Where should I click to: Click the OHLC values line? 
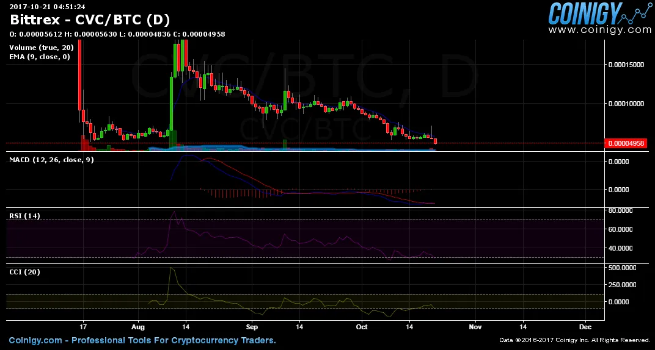(117, 34)
